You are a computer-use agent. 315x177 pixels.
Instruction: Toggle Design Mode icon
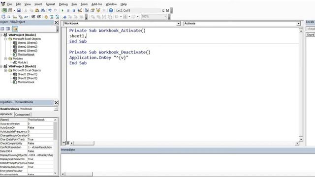pos(80,10)
